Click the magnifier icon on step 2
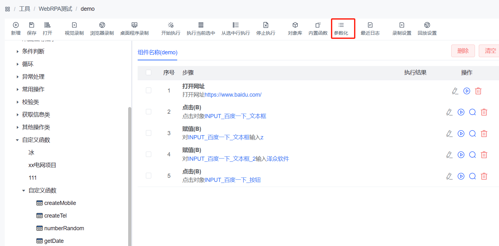This screenshot has height=246, width=499. [472, 112]
